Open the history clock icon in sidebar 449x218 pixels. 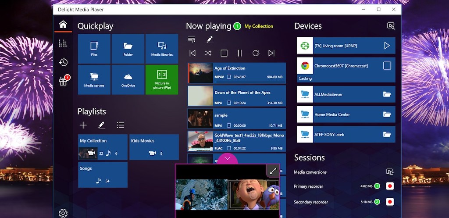tap(63, 62)
